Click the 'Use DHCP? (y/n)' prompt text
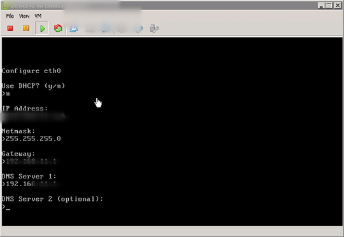344x237 pixels. click(x=33, y=86)
